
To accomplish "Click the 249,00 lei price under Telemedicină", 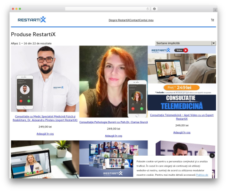I will click(182, 125).
